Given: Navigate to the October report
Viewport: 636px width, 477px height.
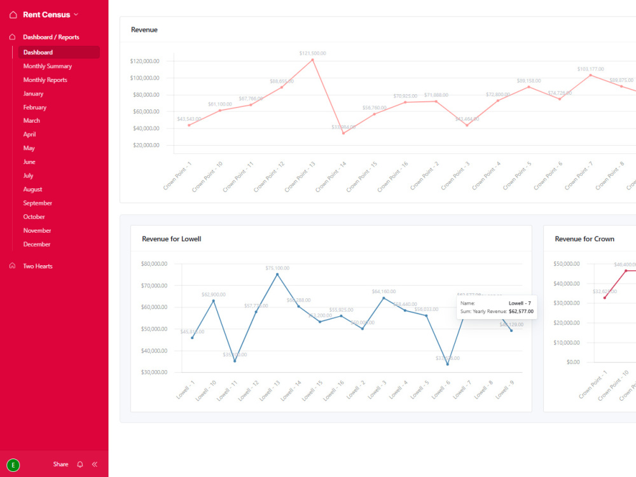Looking at the screenshot, I should click(34, 217).
